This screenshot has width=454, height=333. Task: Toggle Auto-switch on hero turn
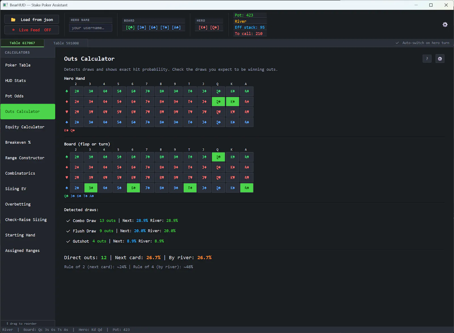(423, 43)
